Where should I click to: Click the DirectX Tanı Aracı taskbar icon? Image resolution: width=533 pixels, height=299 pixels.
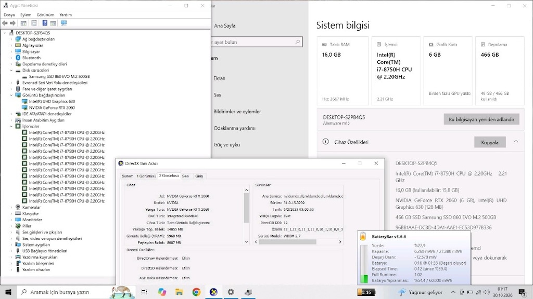click(x=213, y=292)
